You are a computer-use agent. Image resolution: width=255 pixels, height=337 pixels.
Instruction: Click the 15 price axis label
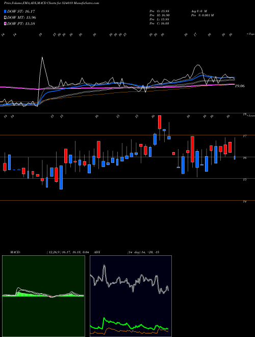coord(244,180)
